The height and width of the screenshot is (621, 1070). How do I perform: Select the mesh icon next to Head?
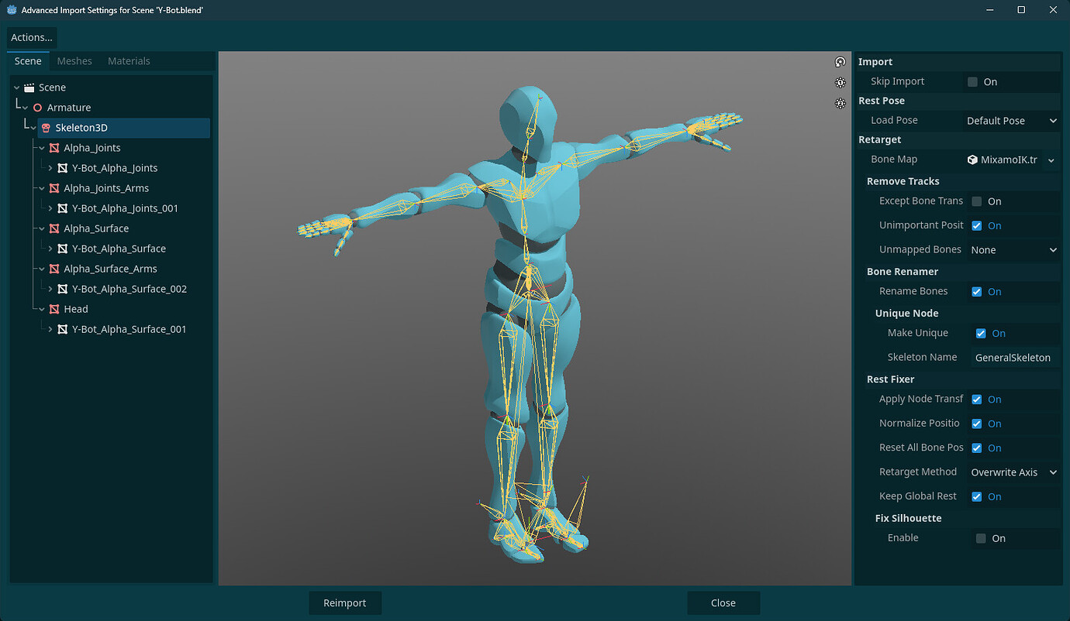pos(55,309)
